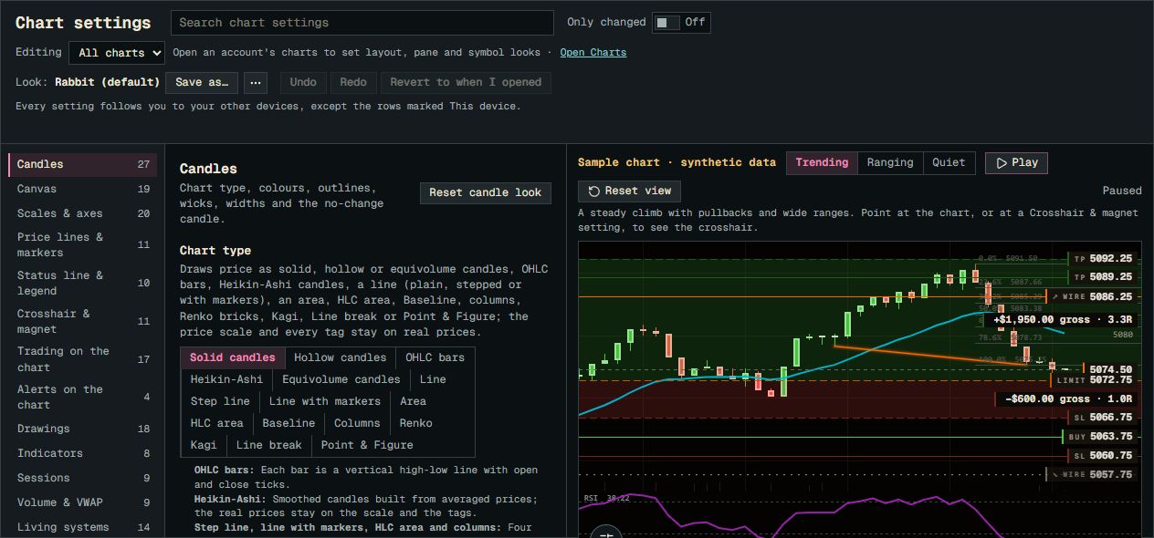Open the Editing All charts dropdown
Image resolution: width=1154 pixels, height=538 pixels.
(x=117, y=53)
